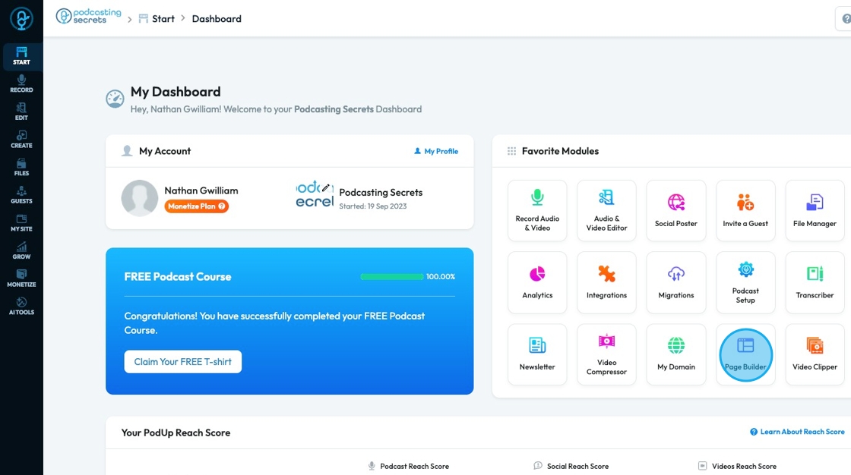Click the podcast course progress bar

click(392, 276)
